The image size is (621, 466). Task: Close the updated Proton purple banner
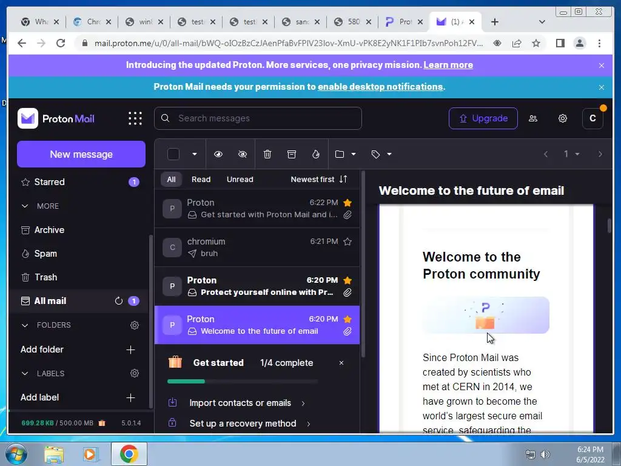tap(602, 66)
